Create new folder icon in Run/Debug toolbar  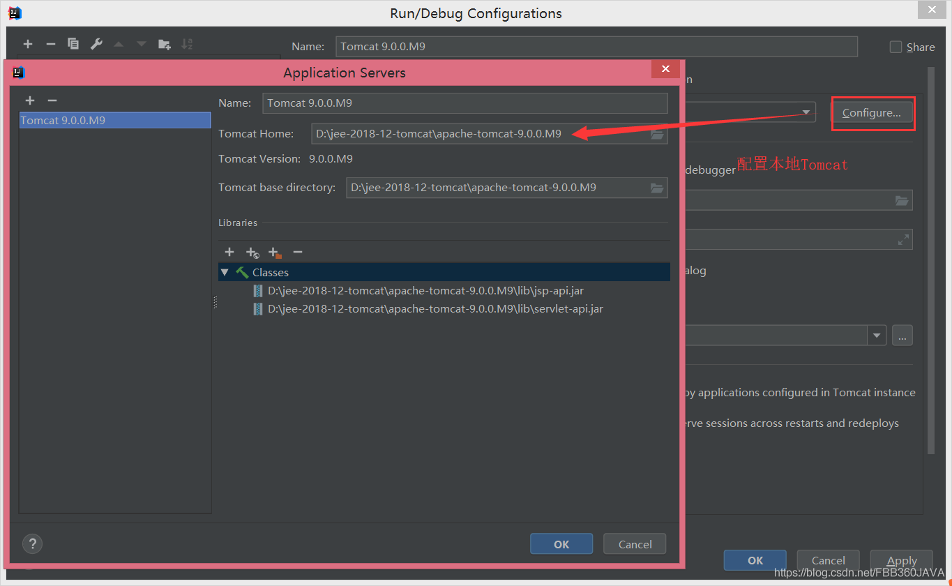tap(165, 44)
